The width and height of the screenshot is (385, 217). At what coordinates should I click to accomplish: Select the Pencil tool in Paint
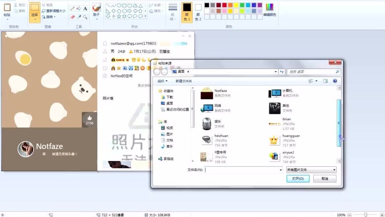tap(72, 8)
